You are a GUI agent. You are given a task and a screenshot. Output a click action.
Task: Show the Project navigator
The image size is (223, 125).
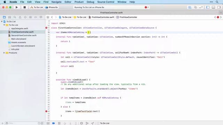(4, 17)
